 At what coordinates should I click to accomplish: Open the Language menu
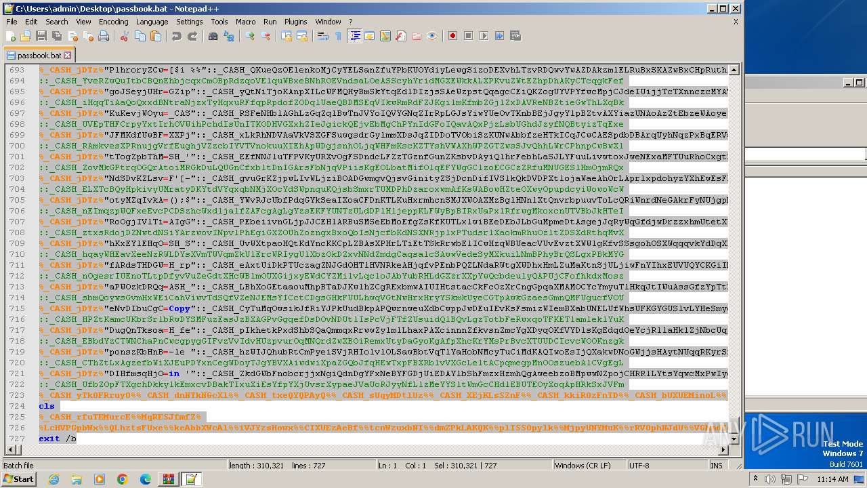(152, 22)
